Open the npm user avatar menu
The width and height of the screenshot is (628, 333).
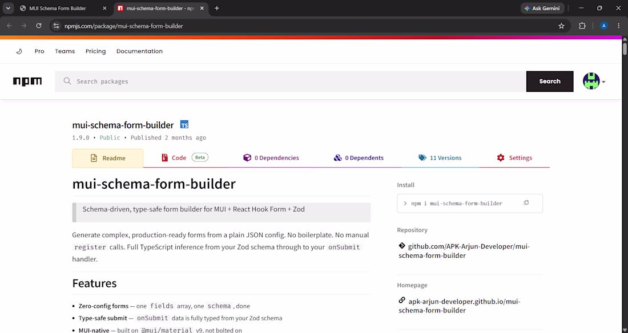[594, 81]
